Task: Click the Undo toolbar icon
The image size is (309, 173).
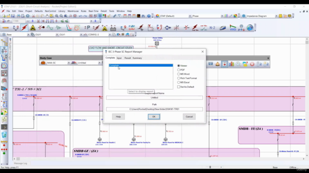Action: (81, 16)
